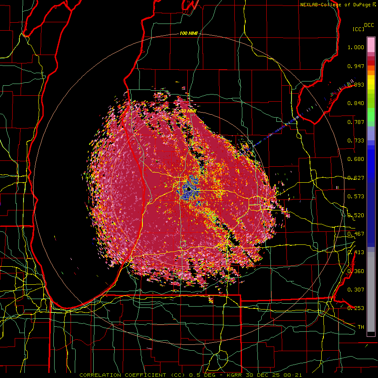
Task: Click the TH label at the scale bottom
Action: (361, 327)
